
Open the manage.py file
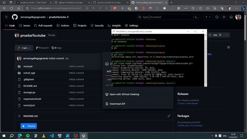pyautogui.click(x=29, y=92)
